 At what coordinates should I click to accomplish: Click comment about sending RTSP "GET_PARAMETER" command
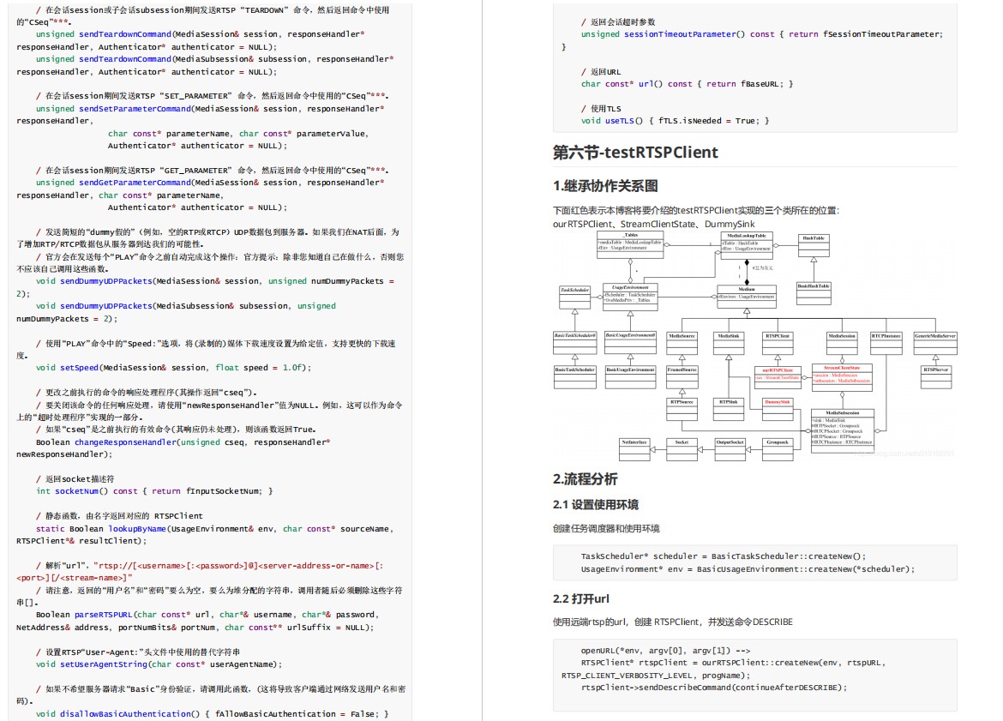(212, 171)
